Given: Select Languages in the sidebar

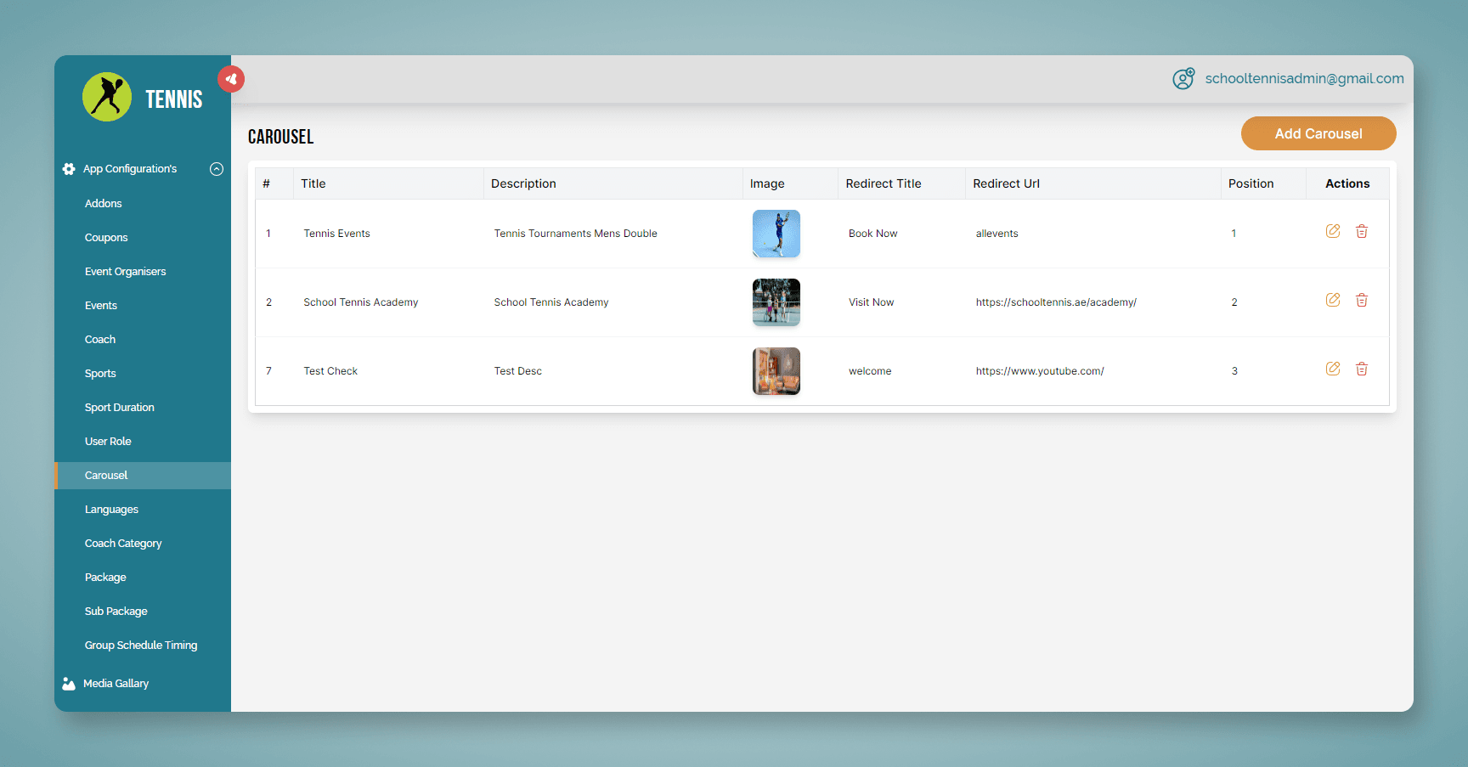Looking at the screenshot, I should 111,510.
